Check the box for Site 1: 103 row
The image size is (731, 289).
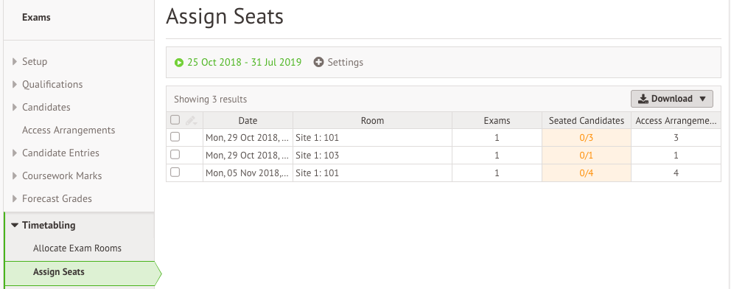point(175,155)
